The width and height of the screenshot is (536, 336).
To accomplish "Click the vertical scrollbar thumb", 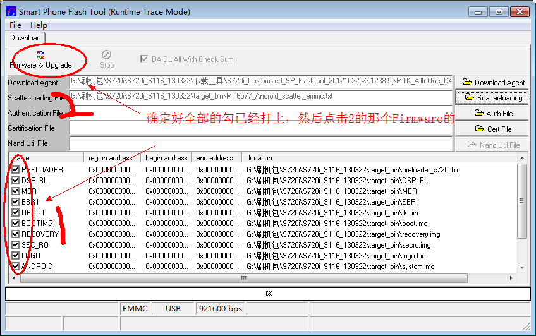I will click(521, 201).
